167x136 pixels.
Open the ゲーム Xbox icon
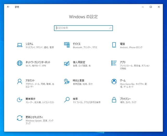(114, 82)
